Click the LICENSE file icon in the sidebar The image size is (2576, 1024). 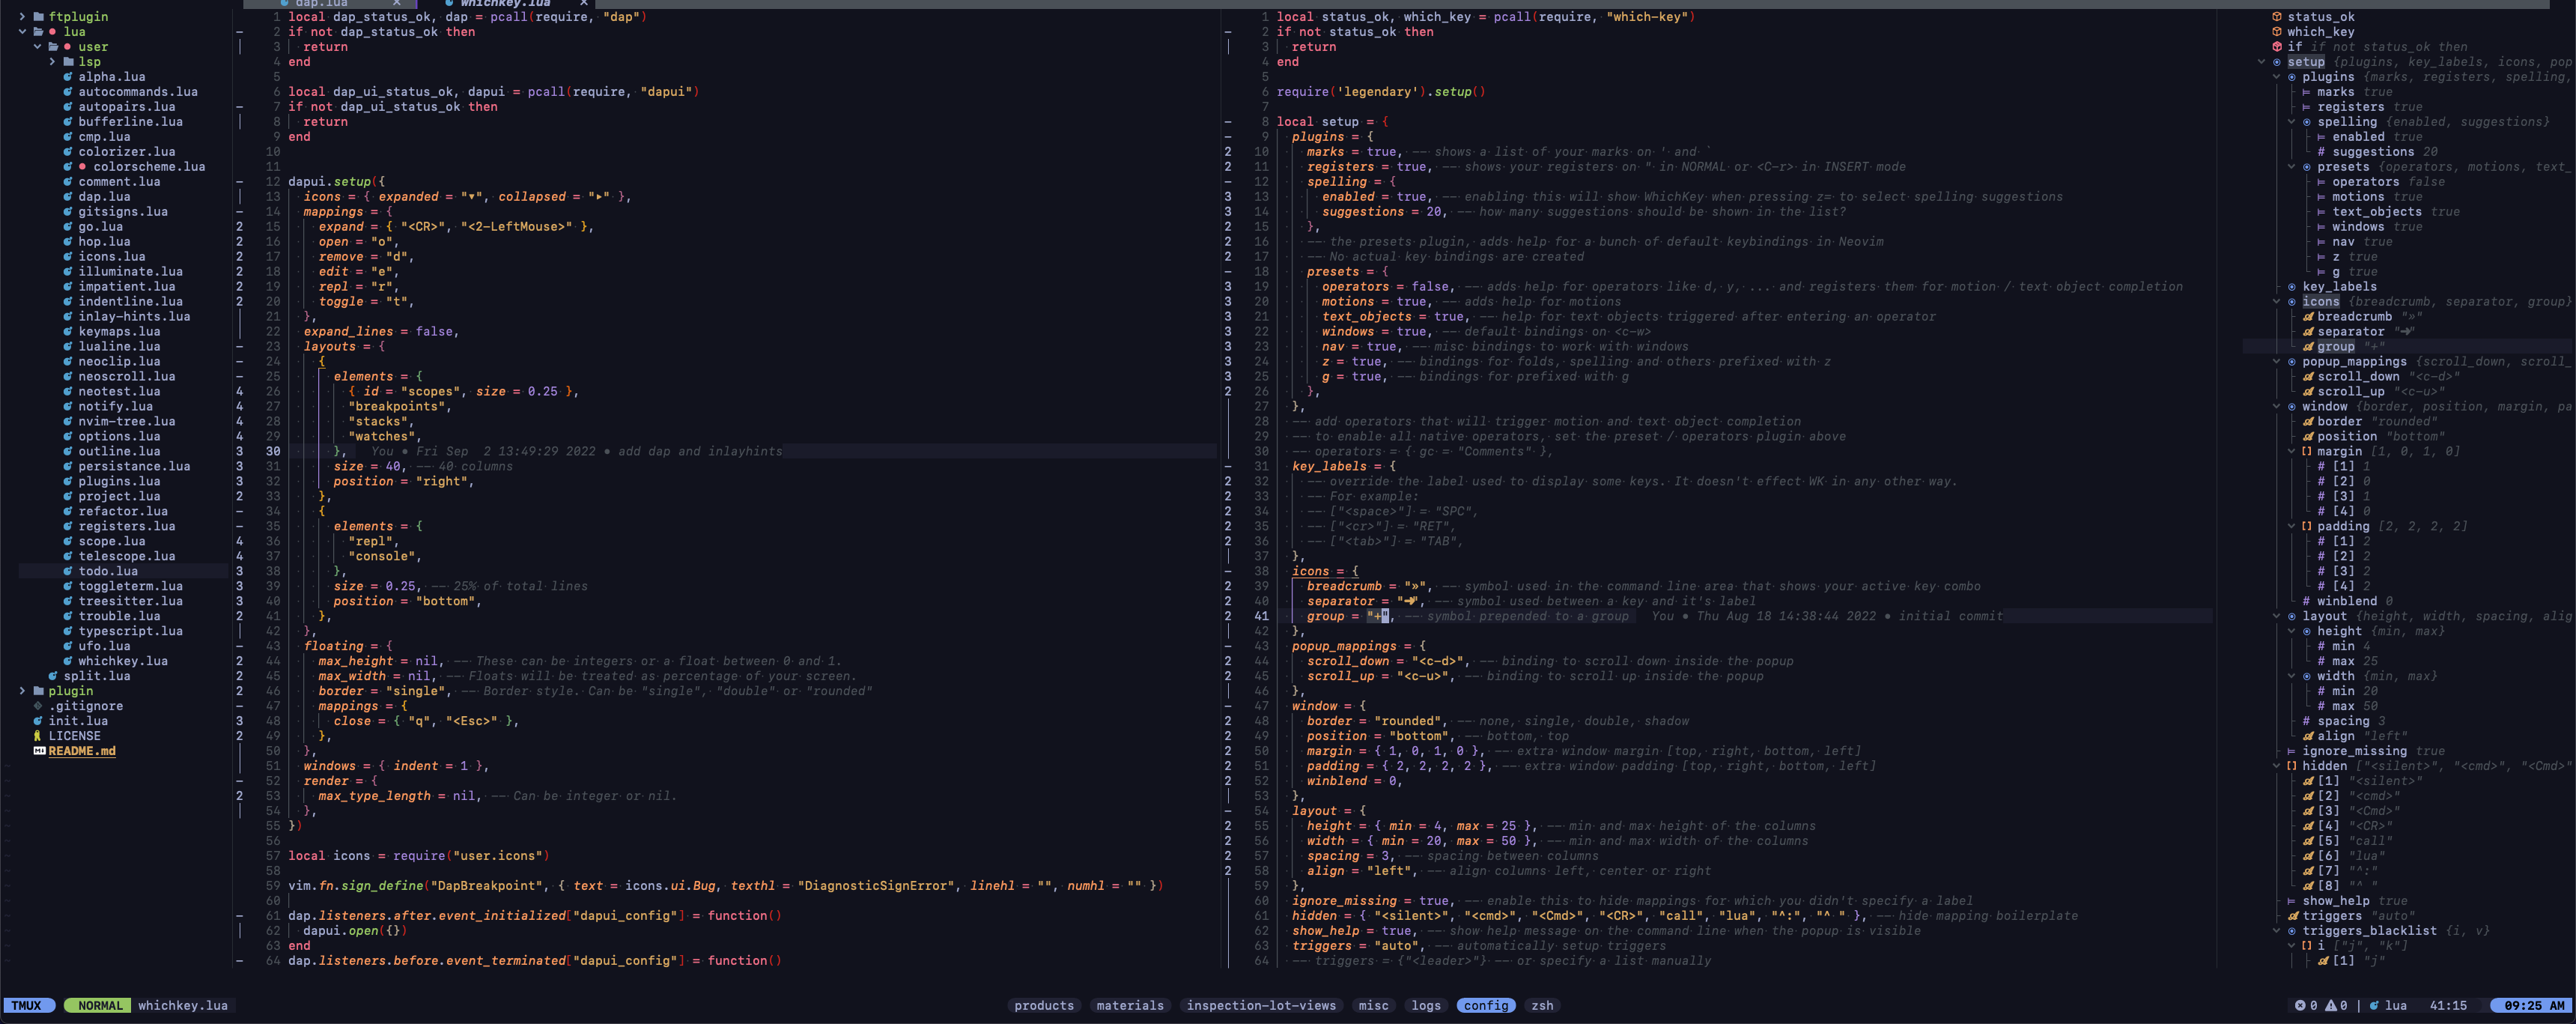37,737
